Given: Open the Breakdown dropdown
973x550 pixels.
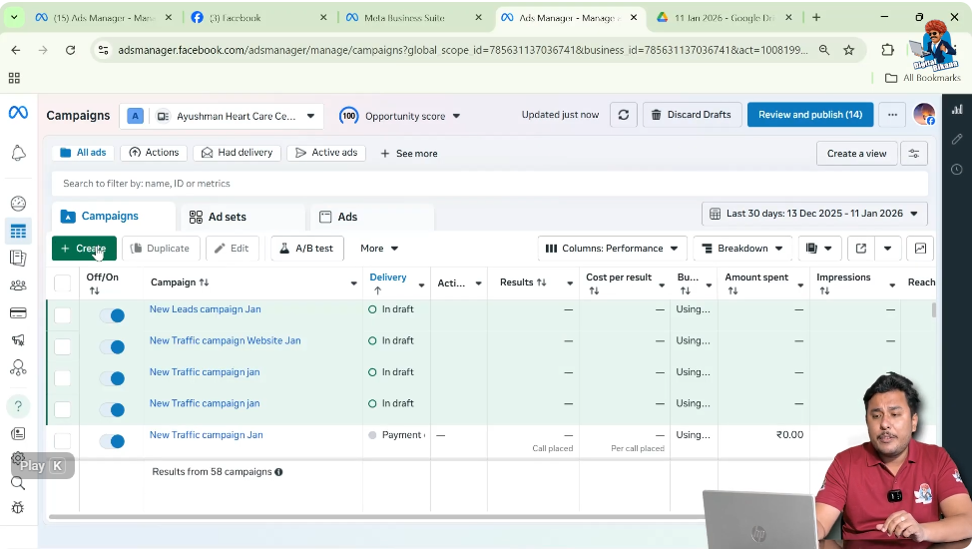Looking at the screenshot, I should point(742,249).
